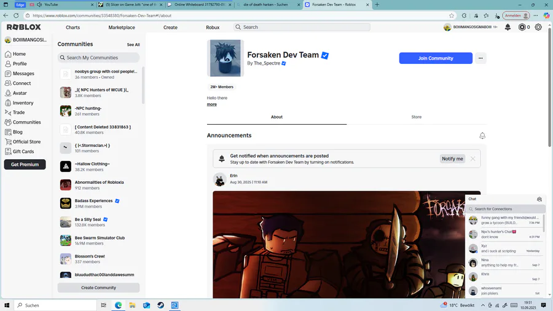Click the Notify me button
The width and height of the screenshot is (553, 311).
click(x=452, y=159)
